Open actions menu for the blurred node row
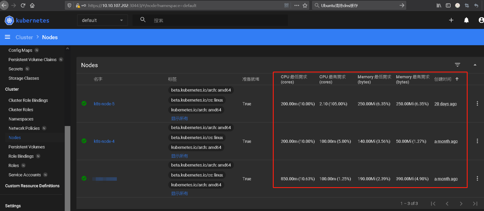484x211 pixels. tap(477, 179)
